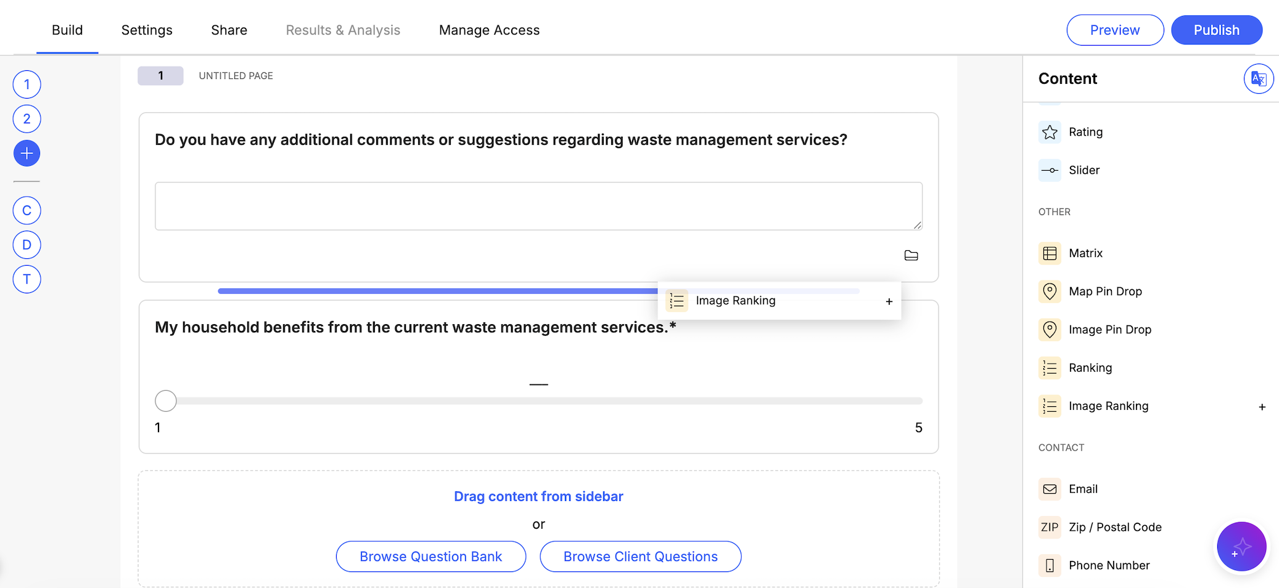Choose the Matrix question icon
The height and width of the screenshot is (588, 1279).
pos(1050,253)
